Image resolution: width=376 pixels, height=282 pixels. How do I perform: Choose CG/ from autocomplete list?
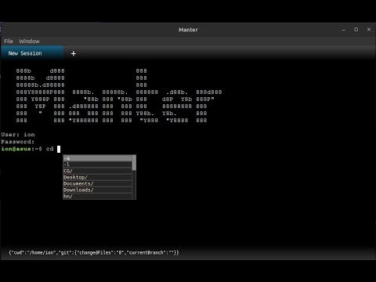97,171
